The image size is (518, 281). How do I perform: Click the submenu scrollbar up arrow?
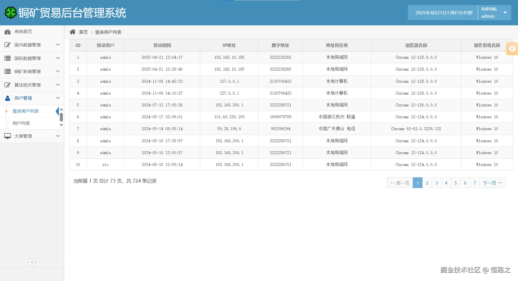click(61, 109)
